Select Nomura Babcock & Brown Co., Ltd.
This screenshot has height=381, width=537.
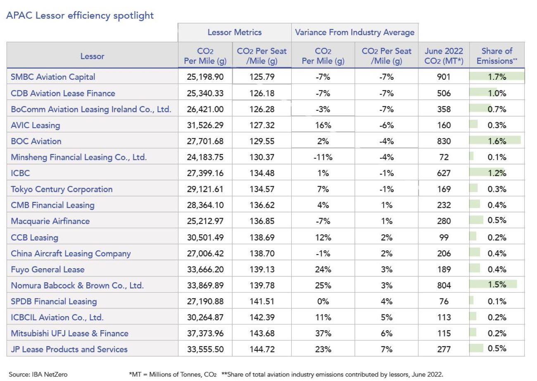[x=77, y=286]
